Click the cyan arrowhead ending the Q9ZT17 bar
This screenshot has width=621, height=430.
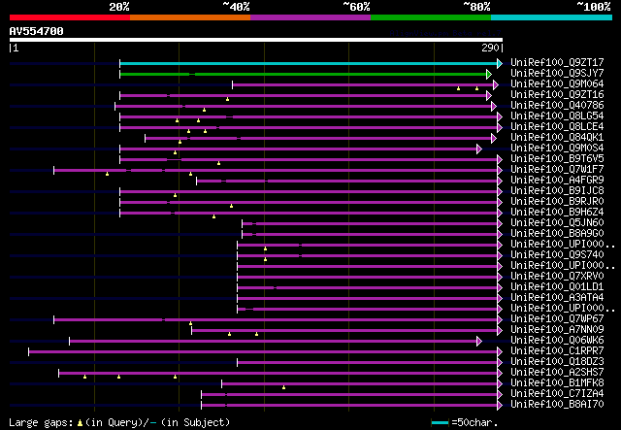500,63
